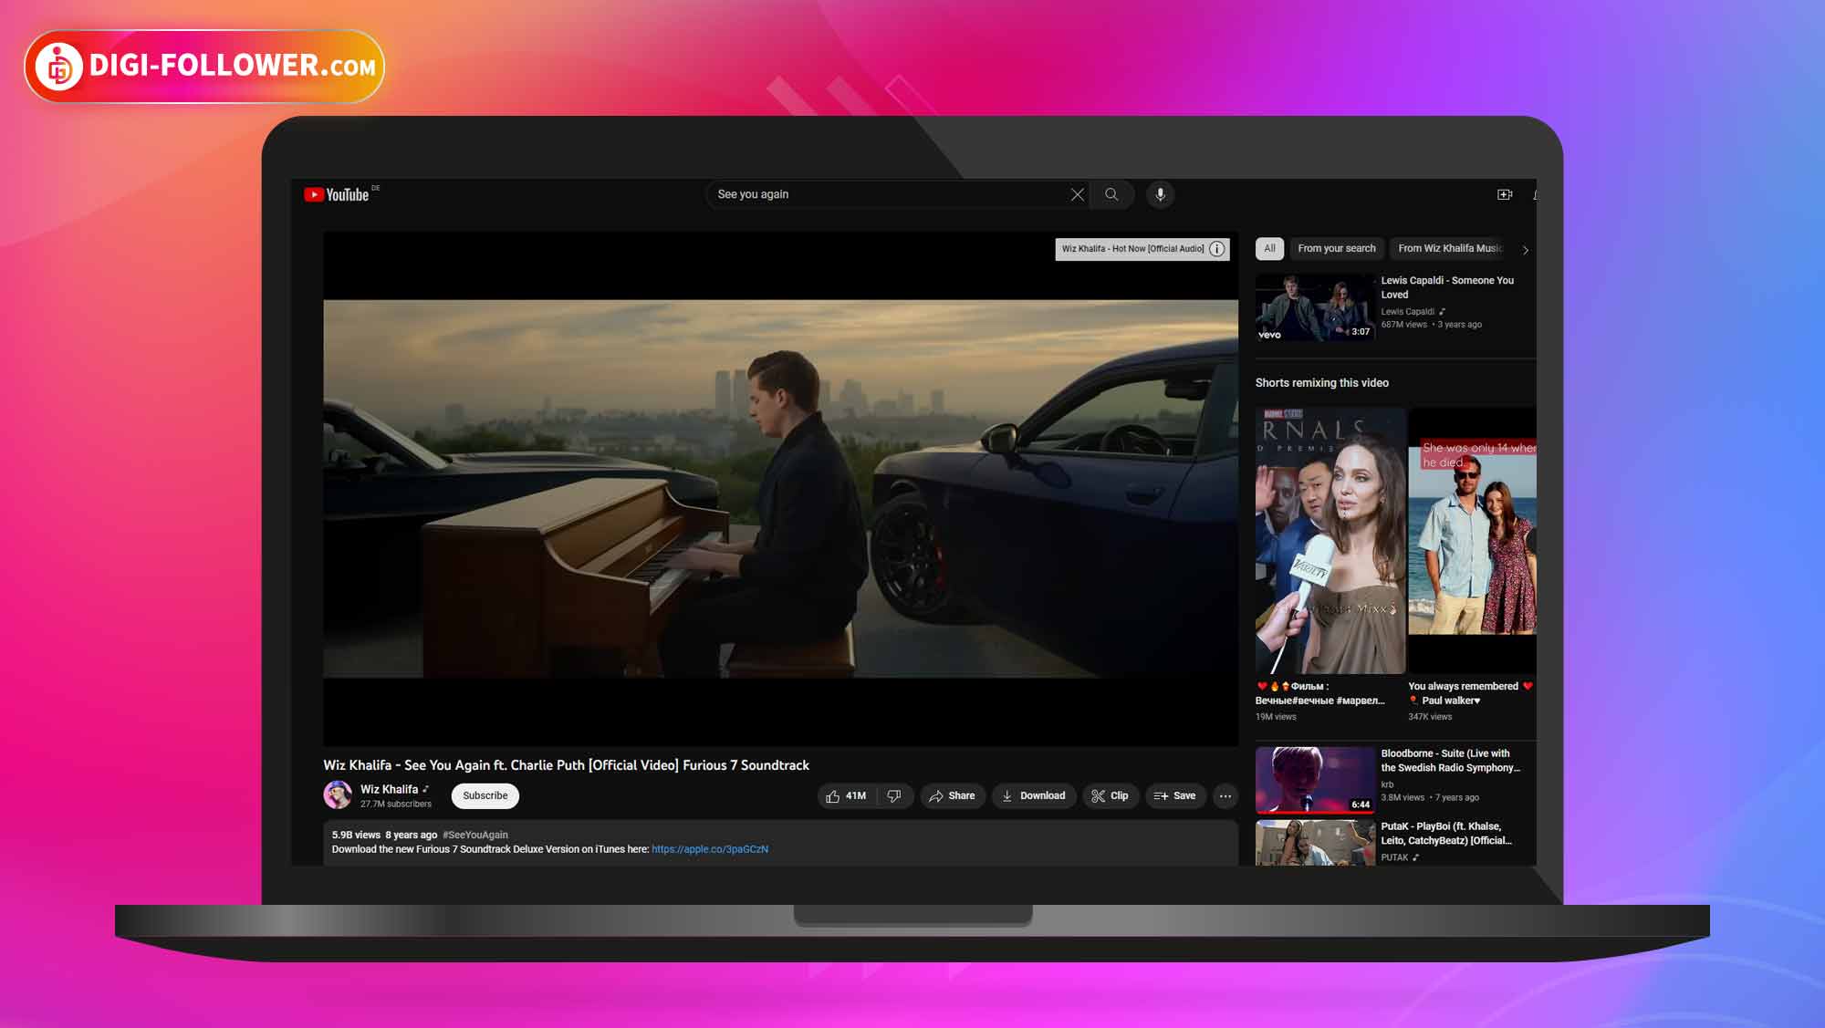The height and width of the screenshot is (1028, 1825).
Task: Show more filter chips with arrow
Action: tap(1525, 250)
